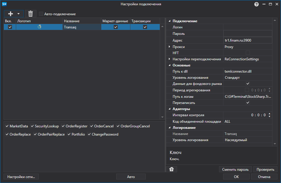Increase Интервал контроля with up arrow

pos(269,114)
